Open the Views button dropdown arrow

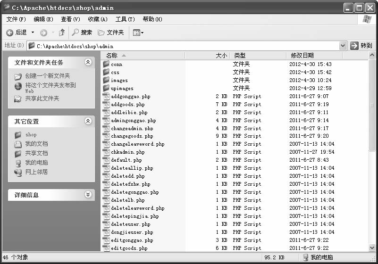coord(142,33)
